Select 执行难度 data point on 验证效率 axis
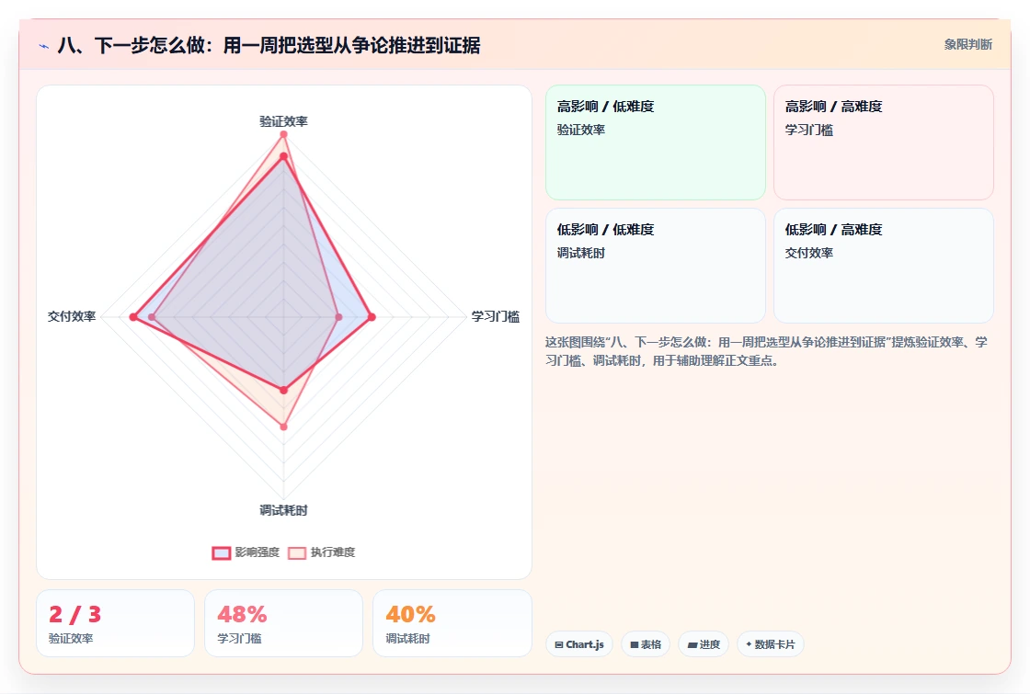 (284, 134)
